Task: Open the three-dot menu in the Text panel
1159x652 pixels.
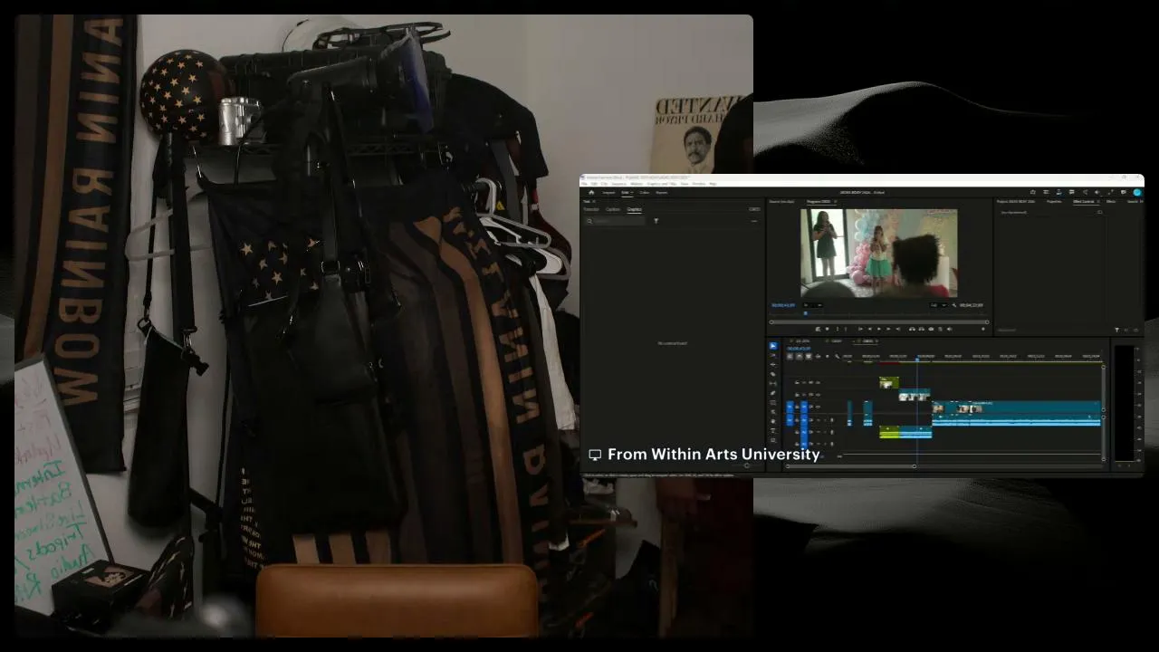Action: [x=754, y=220]
